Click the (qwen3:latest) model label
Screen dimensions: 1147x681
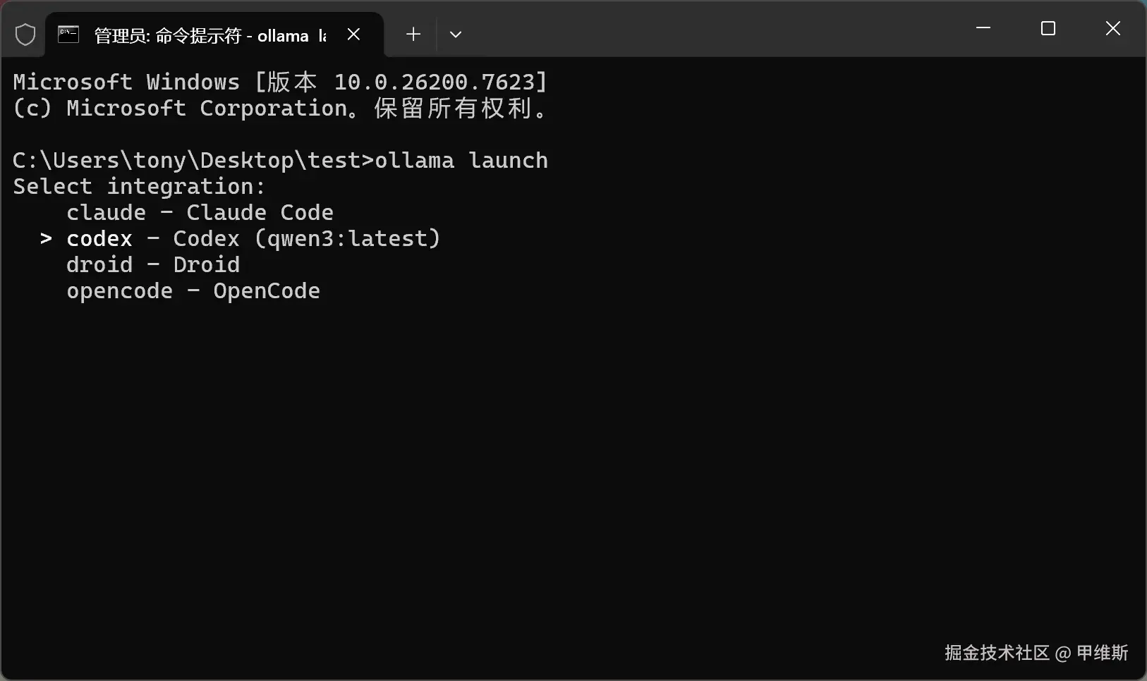tap(347, 239)
